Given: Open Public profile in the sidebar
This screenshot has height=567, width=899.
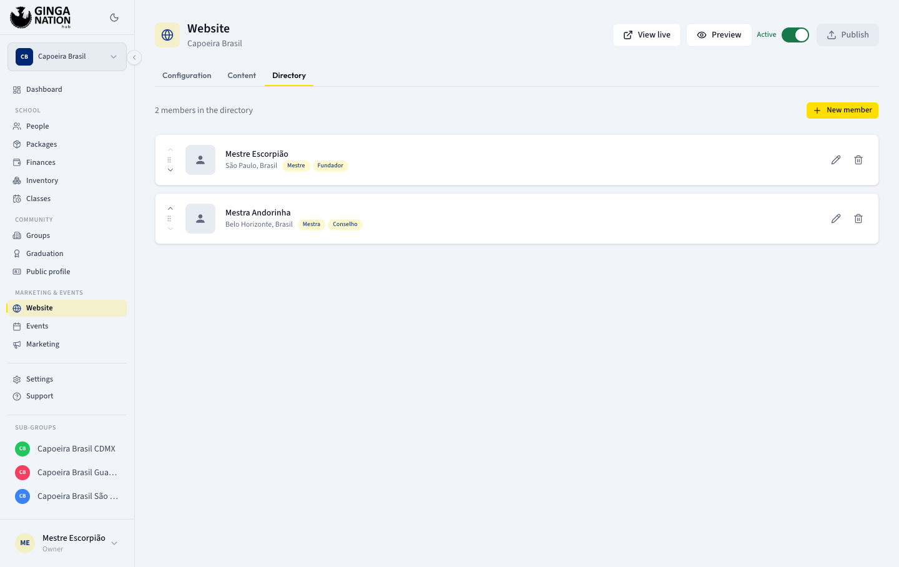Looking at the screenshot, I should (x=67, y=272).
